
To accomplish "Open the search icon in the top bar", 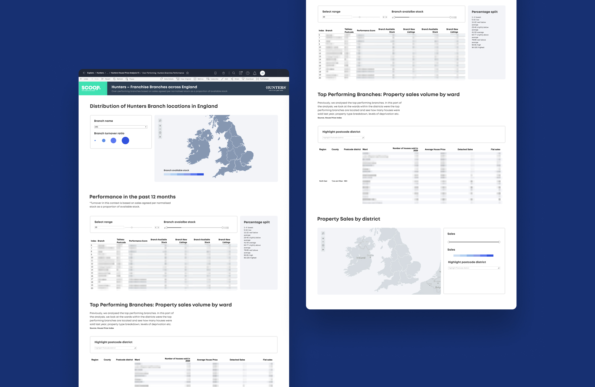I will click(234, 73).
